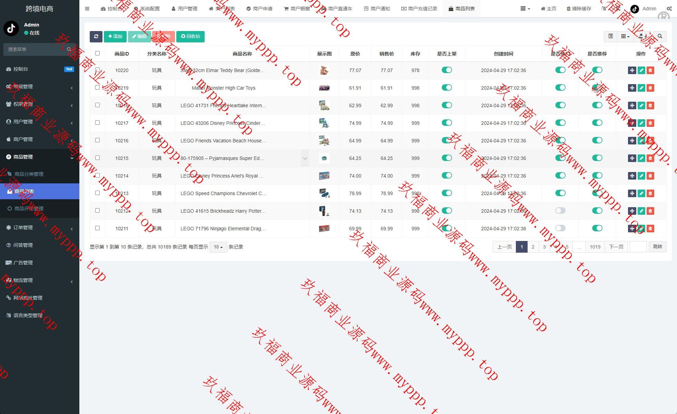
Task: Click the refresh icon button in the toolbar
Action: tap(96, 37)
